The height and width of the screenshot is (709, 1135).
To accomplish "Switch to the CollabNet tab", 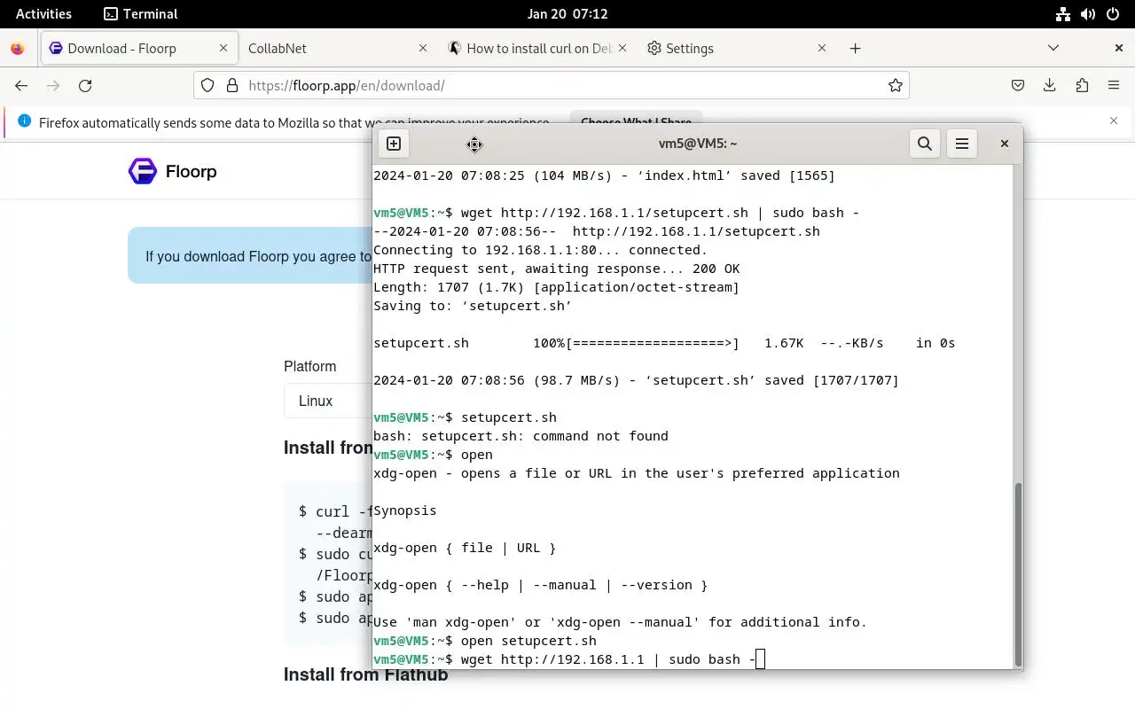I will (339, 48).
